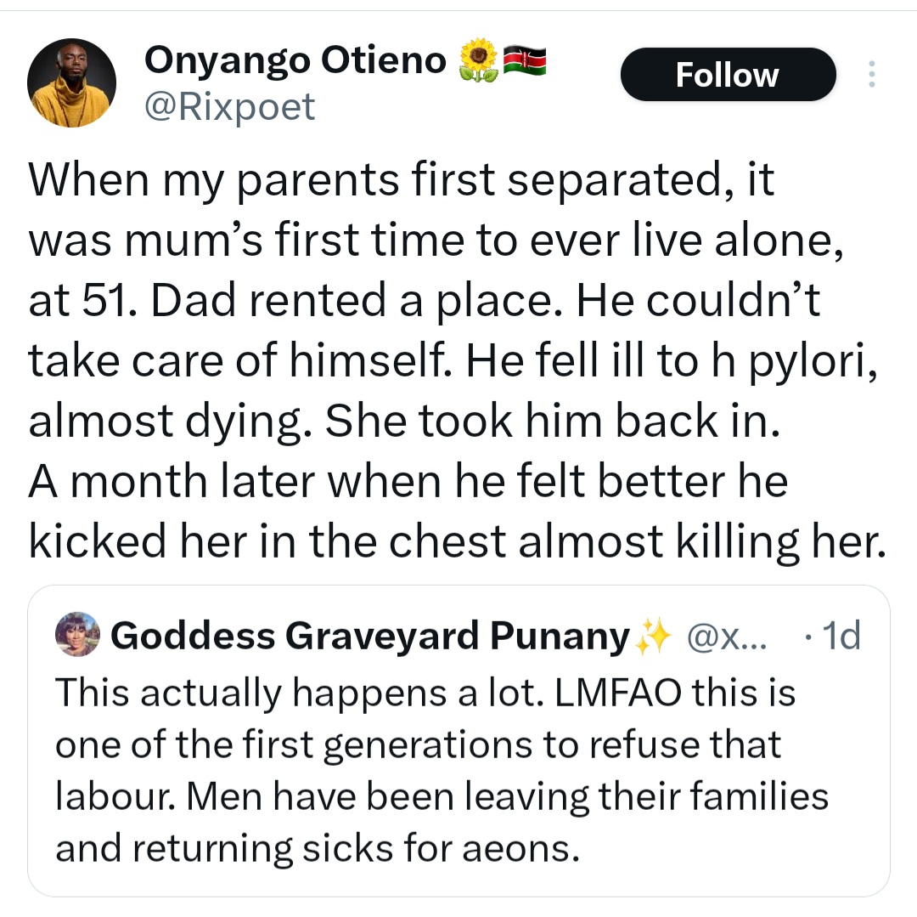Screen dimensions: 917x917
Task: Open the Onyango Otieno display name
Action: [x=295, y=60]
